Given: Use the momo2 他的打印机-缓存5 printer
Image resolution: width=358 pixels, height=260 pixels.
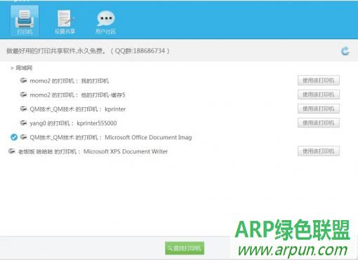Looking at the screenshot, I should pyautogui.click(x=319, y=95).
